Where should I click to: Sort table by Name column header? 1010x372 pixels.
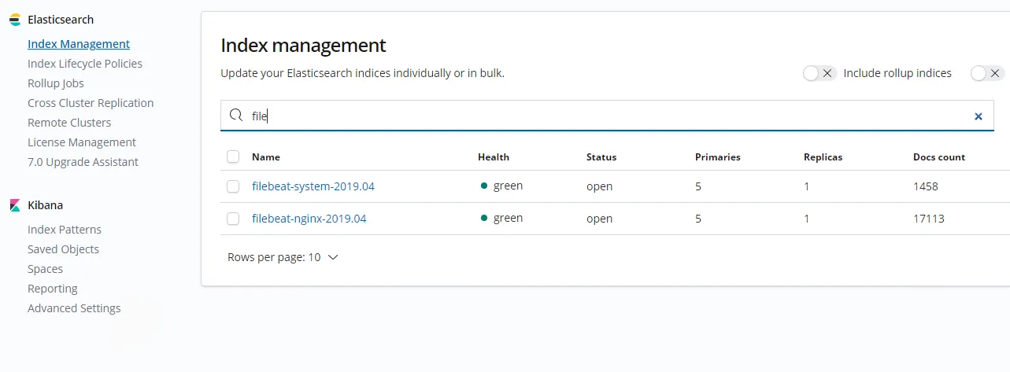click(266, 157)
